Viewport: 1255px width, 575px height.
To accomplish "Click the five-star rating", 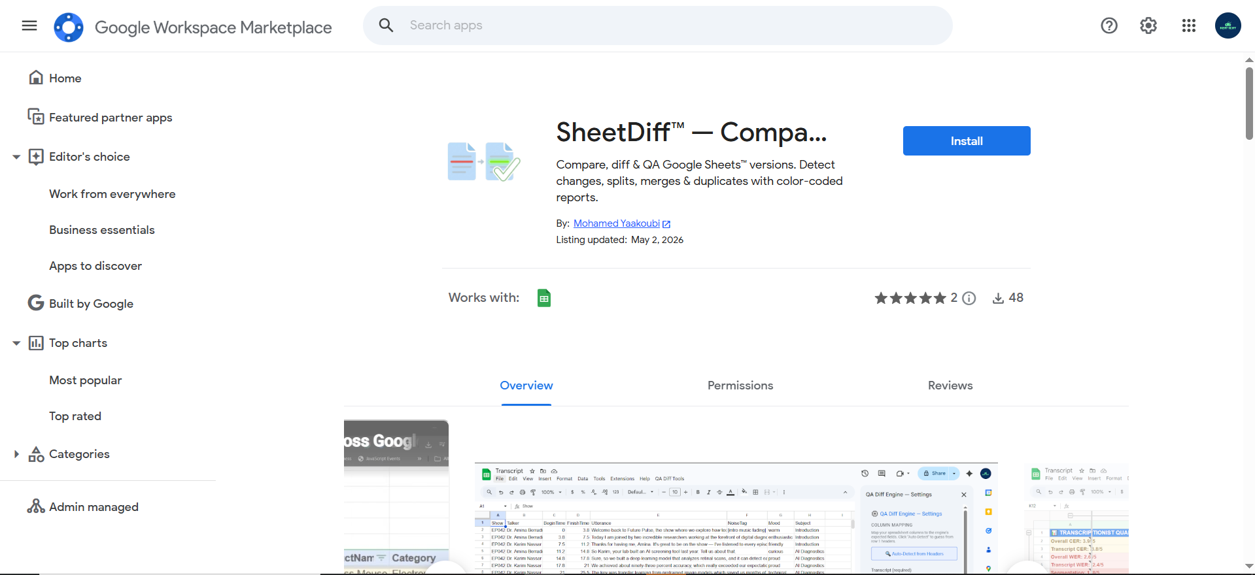I will click(910, 299).
